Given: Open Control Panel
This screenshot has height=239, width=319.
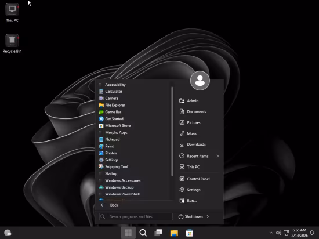Looking at the screenshot, I should tap(194, 179).
